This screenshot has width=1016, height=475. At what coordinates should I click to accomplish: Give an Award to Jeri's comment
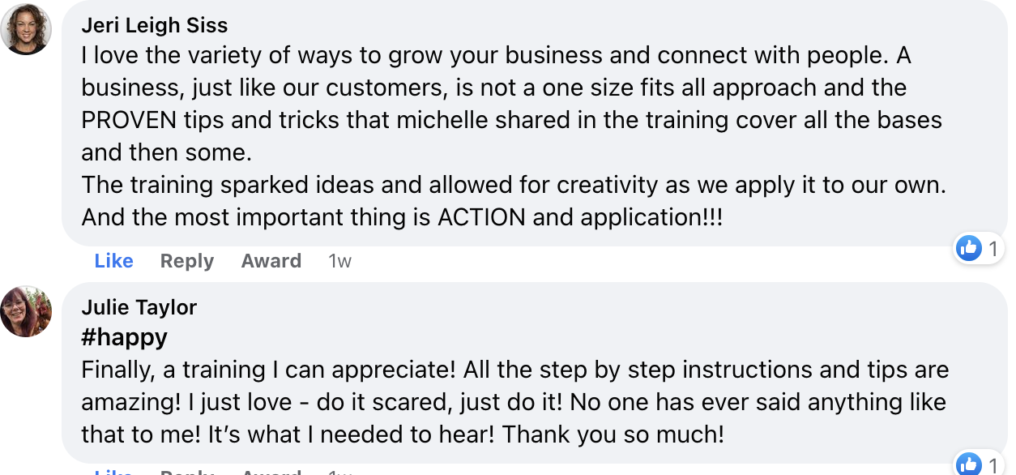point(271,261)
